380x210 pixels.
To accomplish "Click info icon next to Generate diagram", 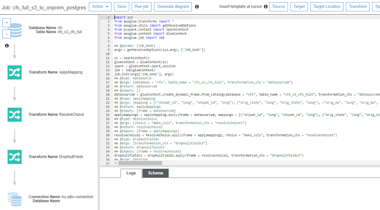I will point(197,7).
